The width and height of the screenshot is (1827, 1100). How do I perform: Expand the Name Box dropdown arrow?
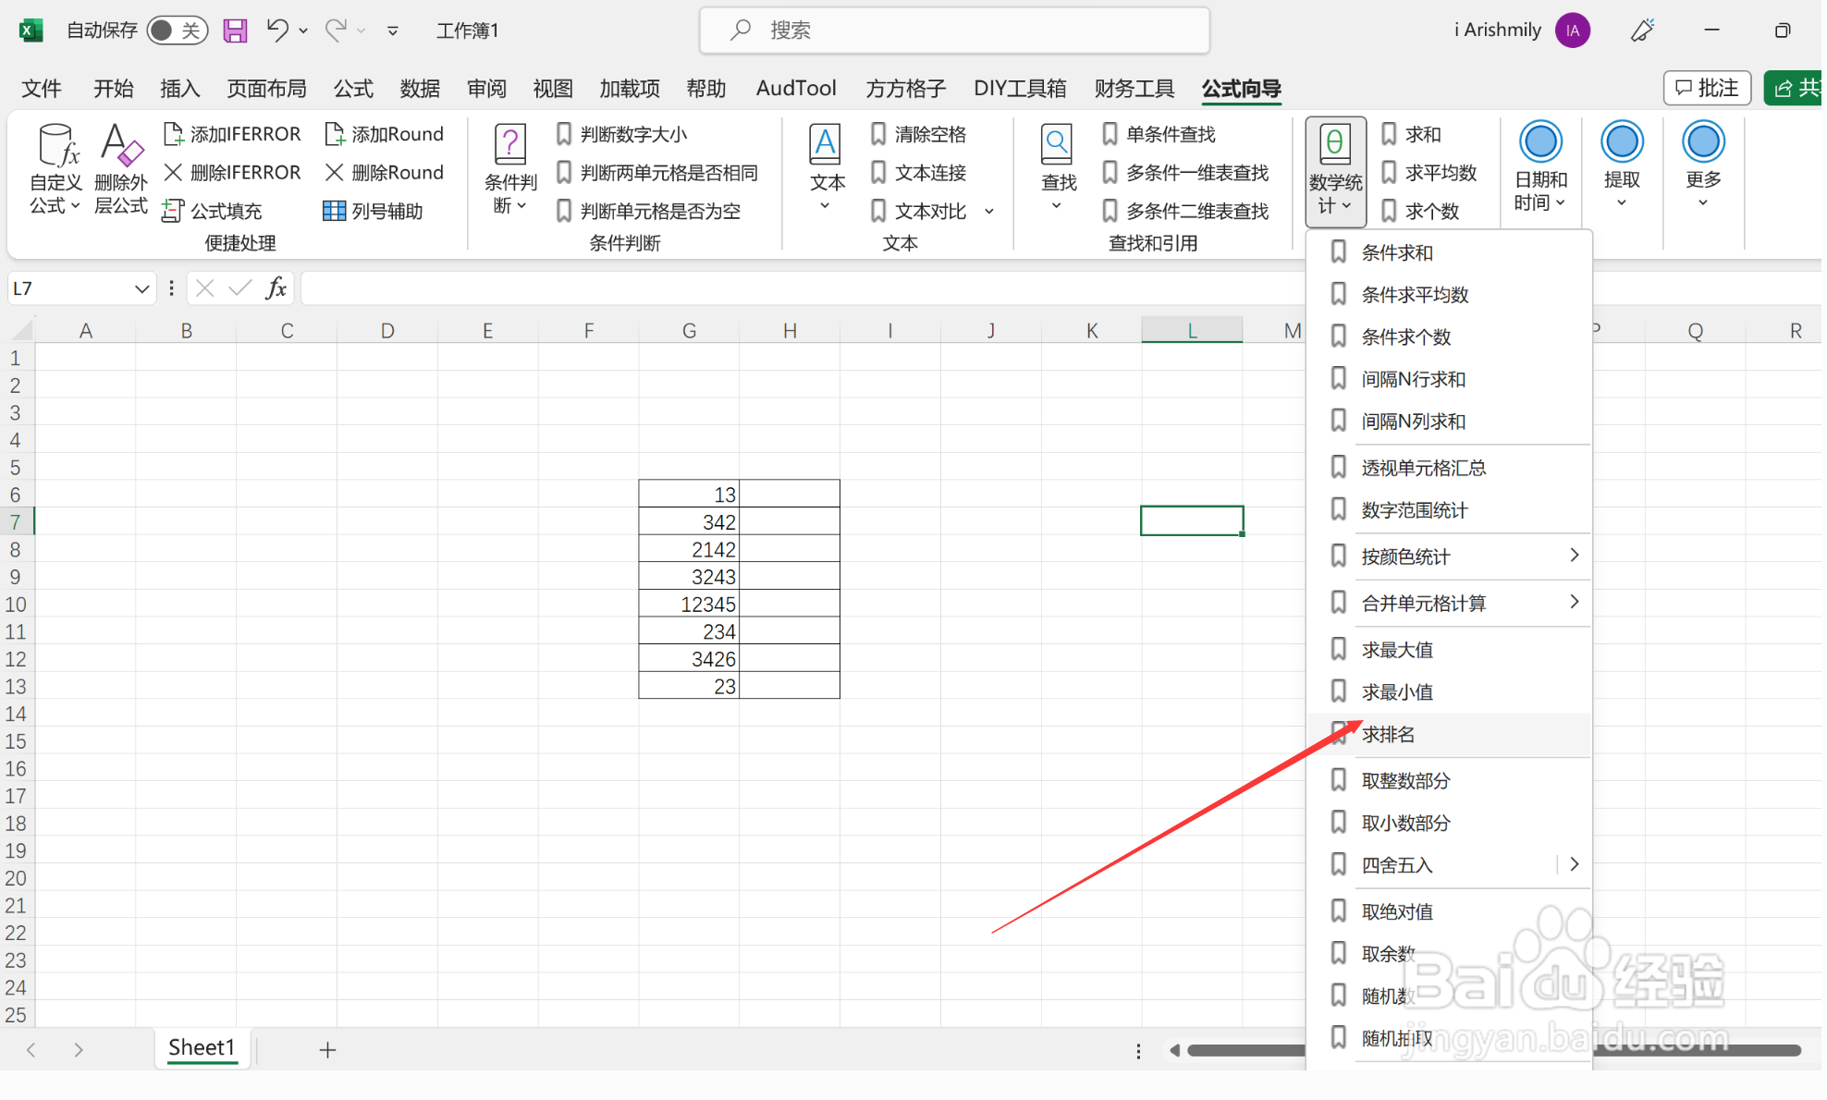(x=141, y=288)
